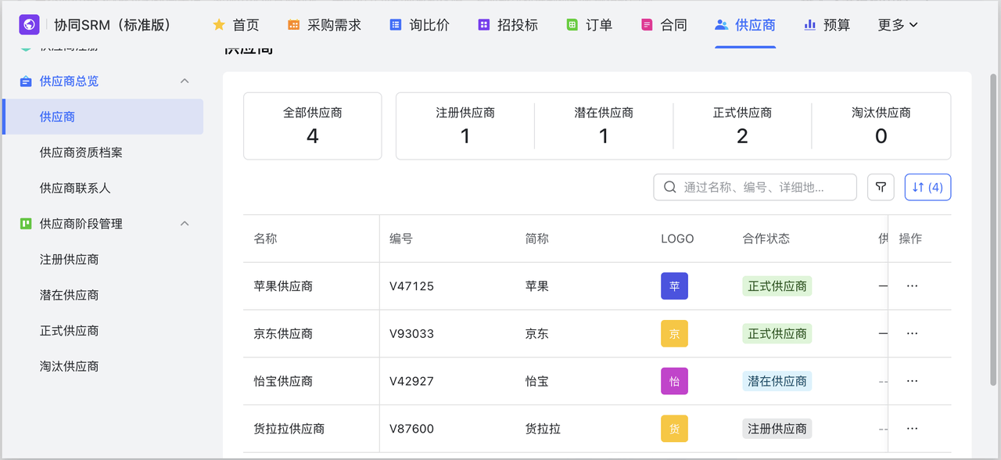Click the blue 苹 logo badge
This screenshot has width=1001, height=460.
tap(674, 286)
